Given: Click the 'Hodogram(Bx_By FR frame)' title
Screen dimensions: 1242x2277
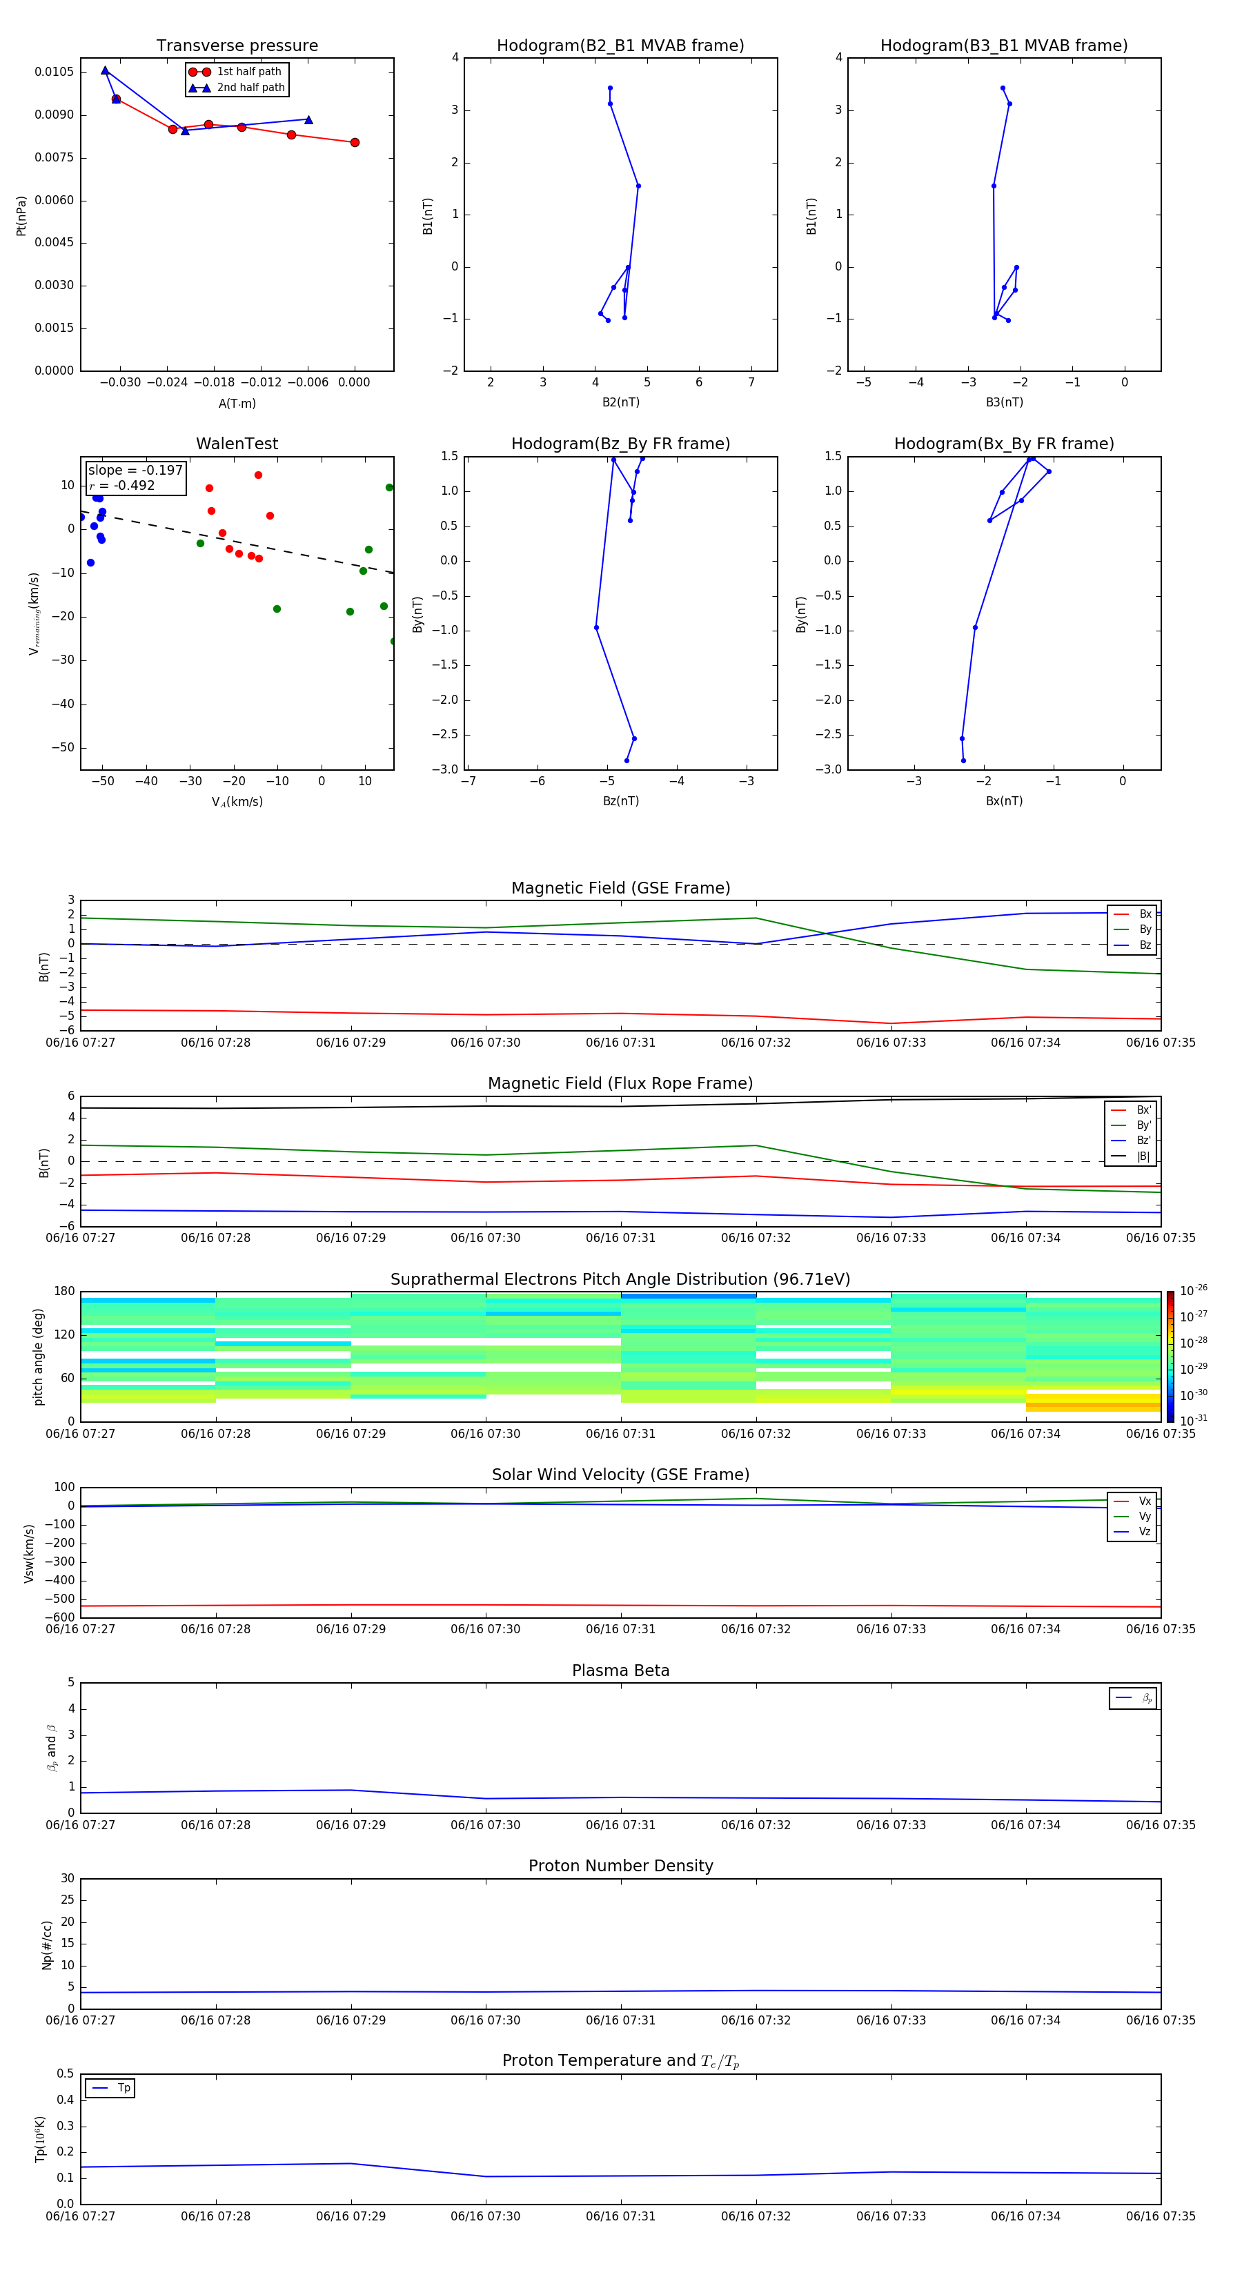Looking at the screenshot, I should click(x=1004, y=444).
